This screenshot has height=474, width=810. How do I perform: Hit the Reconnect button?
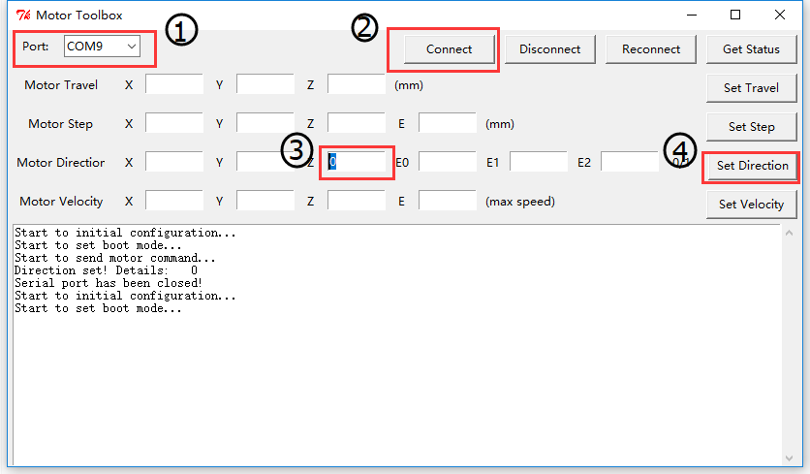(x=651, y=48)
